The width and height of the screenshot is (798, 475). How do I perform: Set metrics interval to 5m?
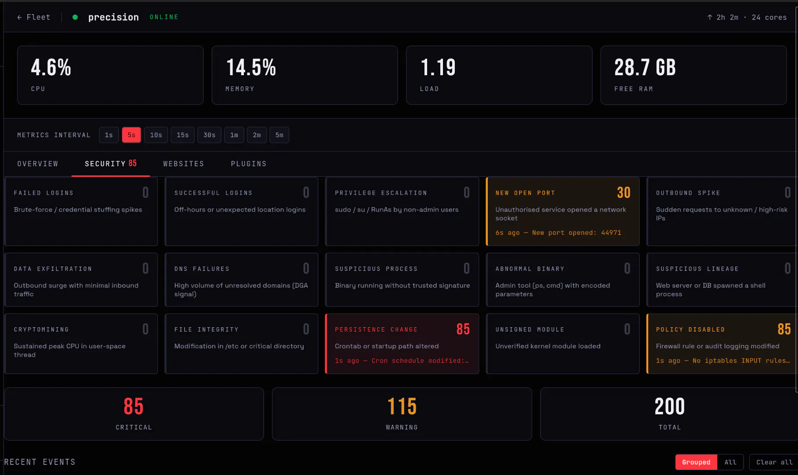click(x=279, y=135)
